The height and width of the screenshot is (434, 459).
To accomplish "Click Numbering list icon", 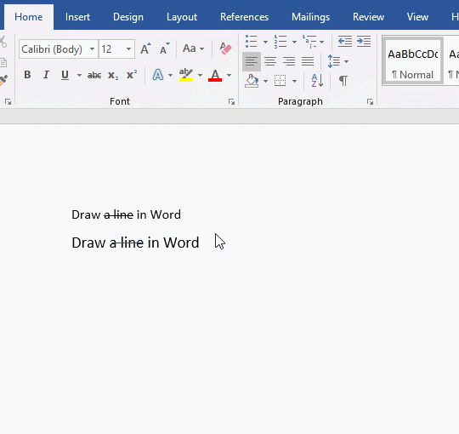I will click(x=280, y=42).
